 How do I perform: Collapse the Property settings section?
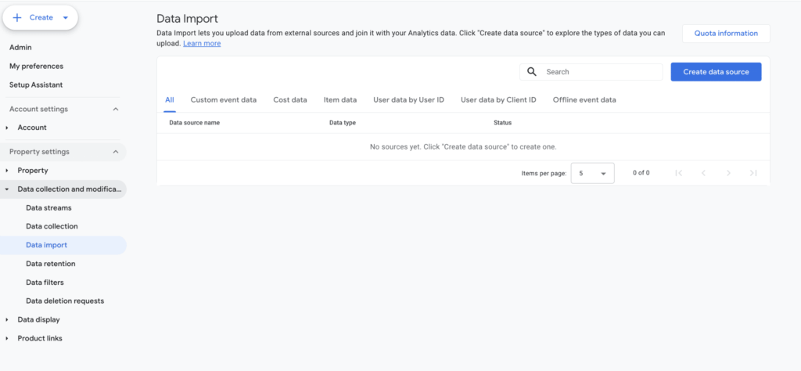[x=116, y=152]
